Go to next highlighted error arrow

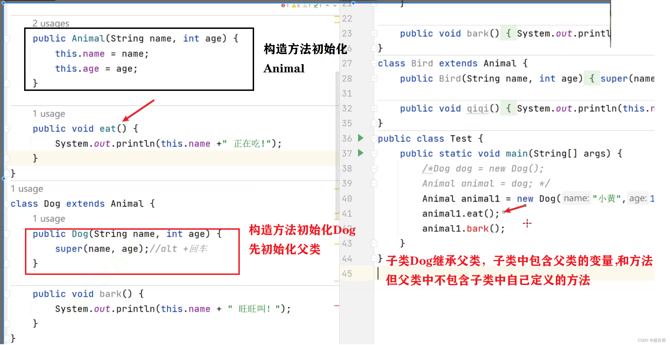(335, 6)
